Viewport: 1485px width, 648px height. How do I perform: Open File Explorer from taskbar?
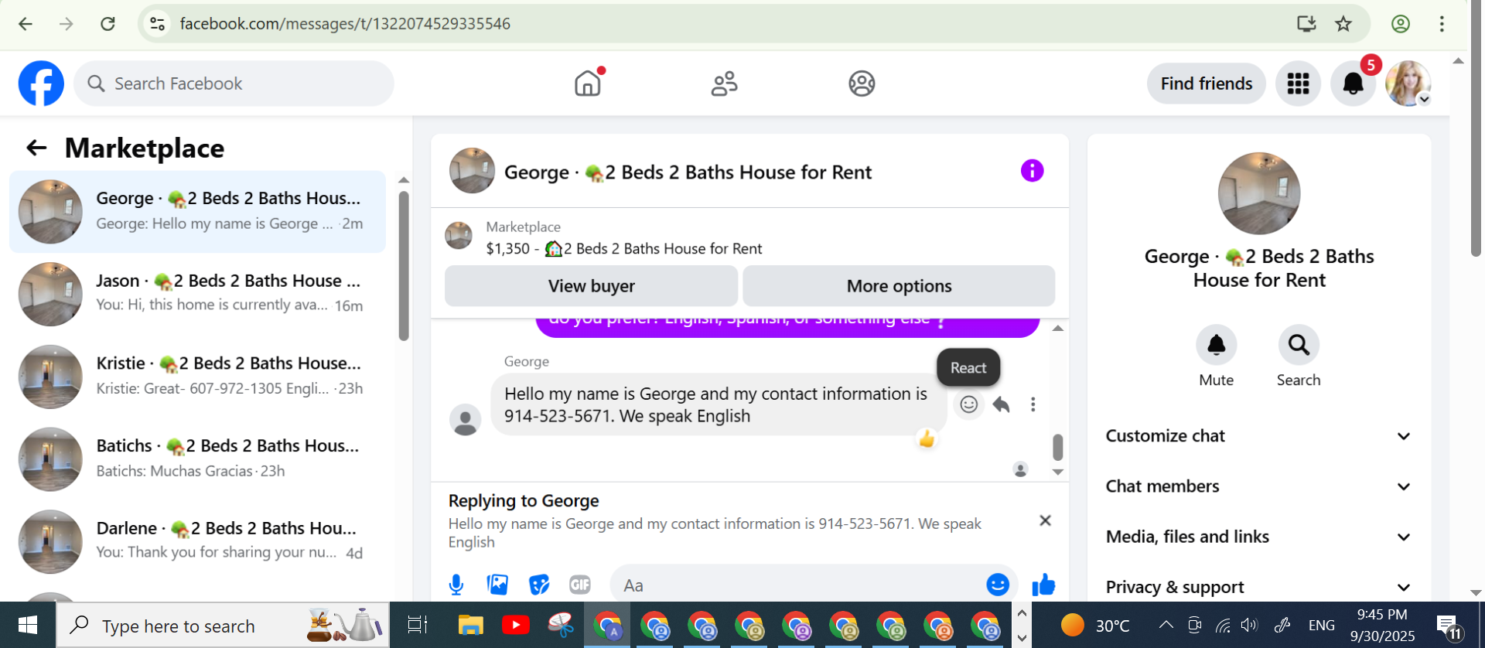(470, 625)
